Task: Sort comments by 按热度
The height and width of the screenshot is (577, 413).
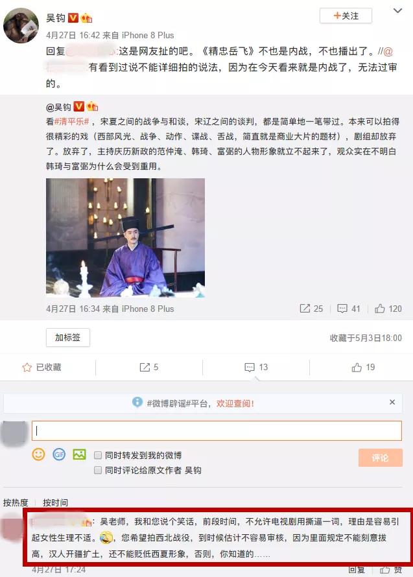Action: pos(16,502)
